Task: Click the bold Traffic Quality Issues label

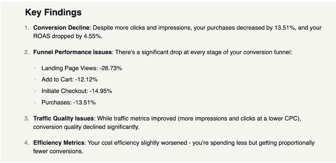Action: (x=63, y=118)
